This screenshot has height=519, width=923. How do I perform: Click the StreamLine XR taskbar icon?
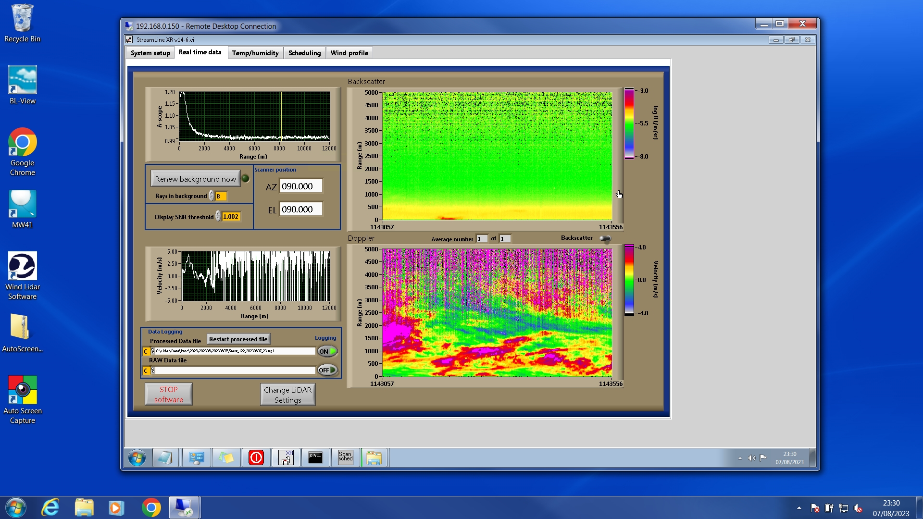(286, 457)
